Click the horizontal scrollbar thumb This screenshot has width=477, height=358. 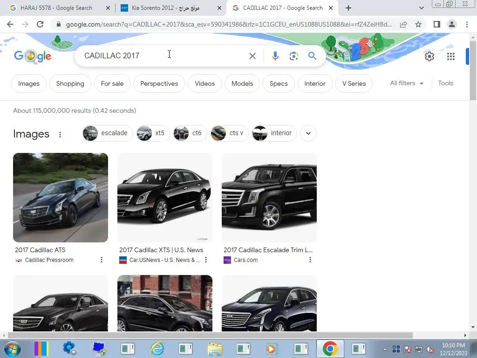coord(210,335)
